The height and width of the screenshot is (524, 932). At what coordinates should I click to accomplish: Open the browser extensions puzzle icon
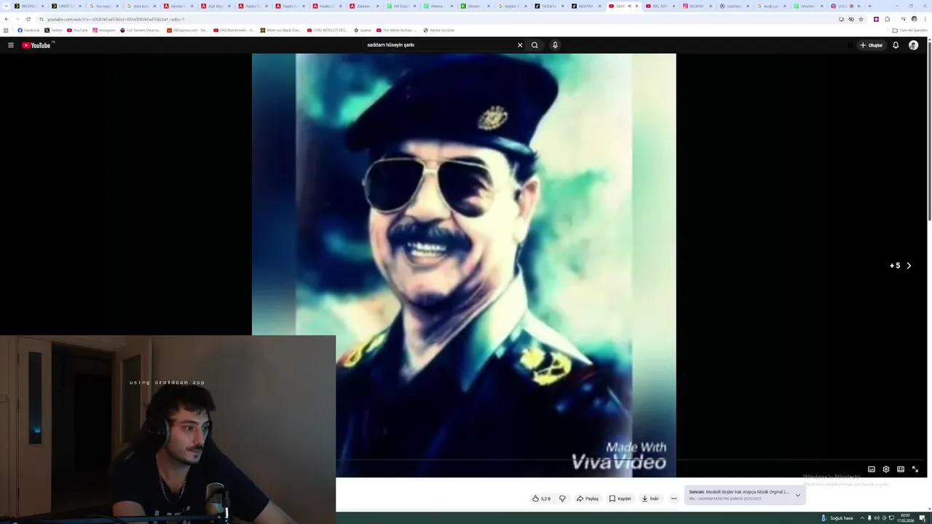point(887,19)
